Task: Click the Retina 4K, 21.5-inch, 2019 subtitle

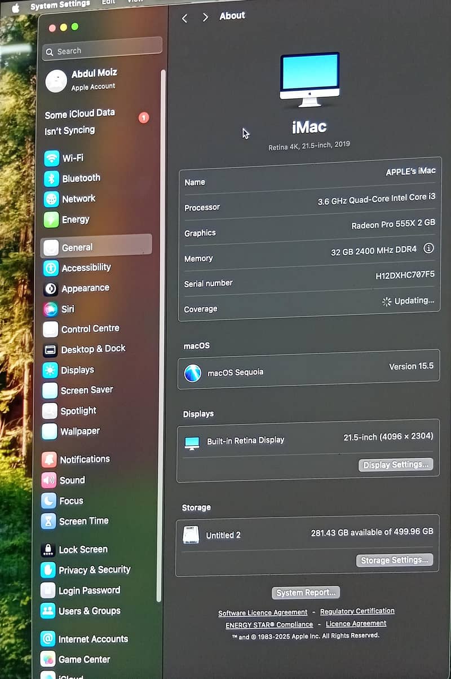Action: (x=309, y=146)
